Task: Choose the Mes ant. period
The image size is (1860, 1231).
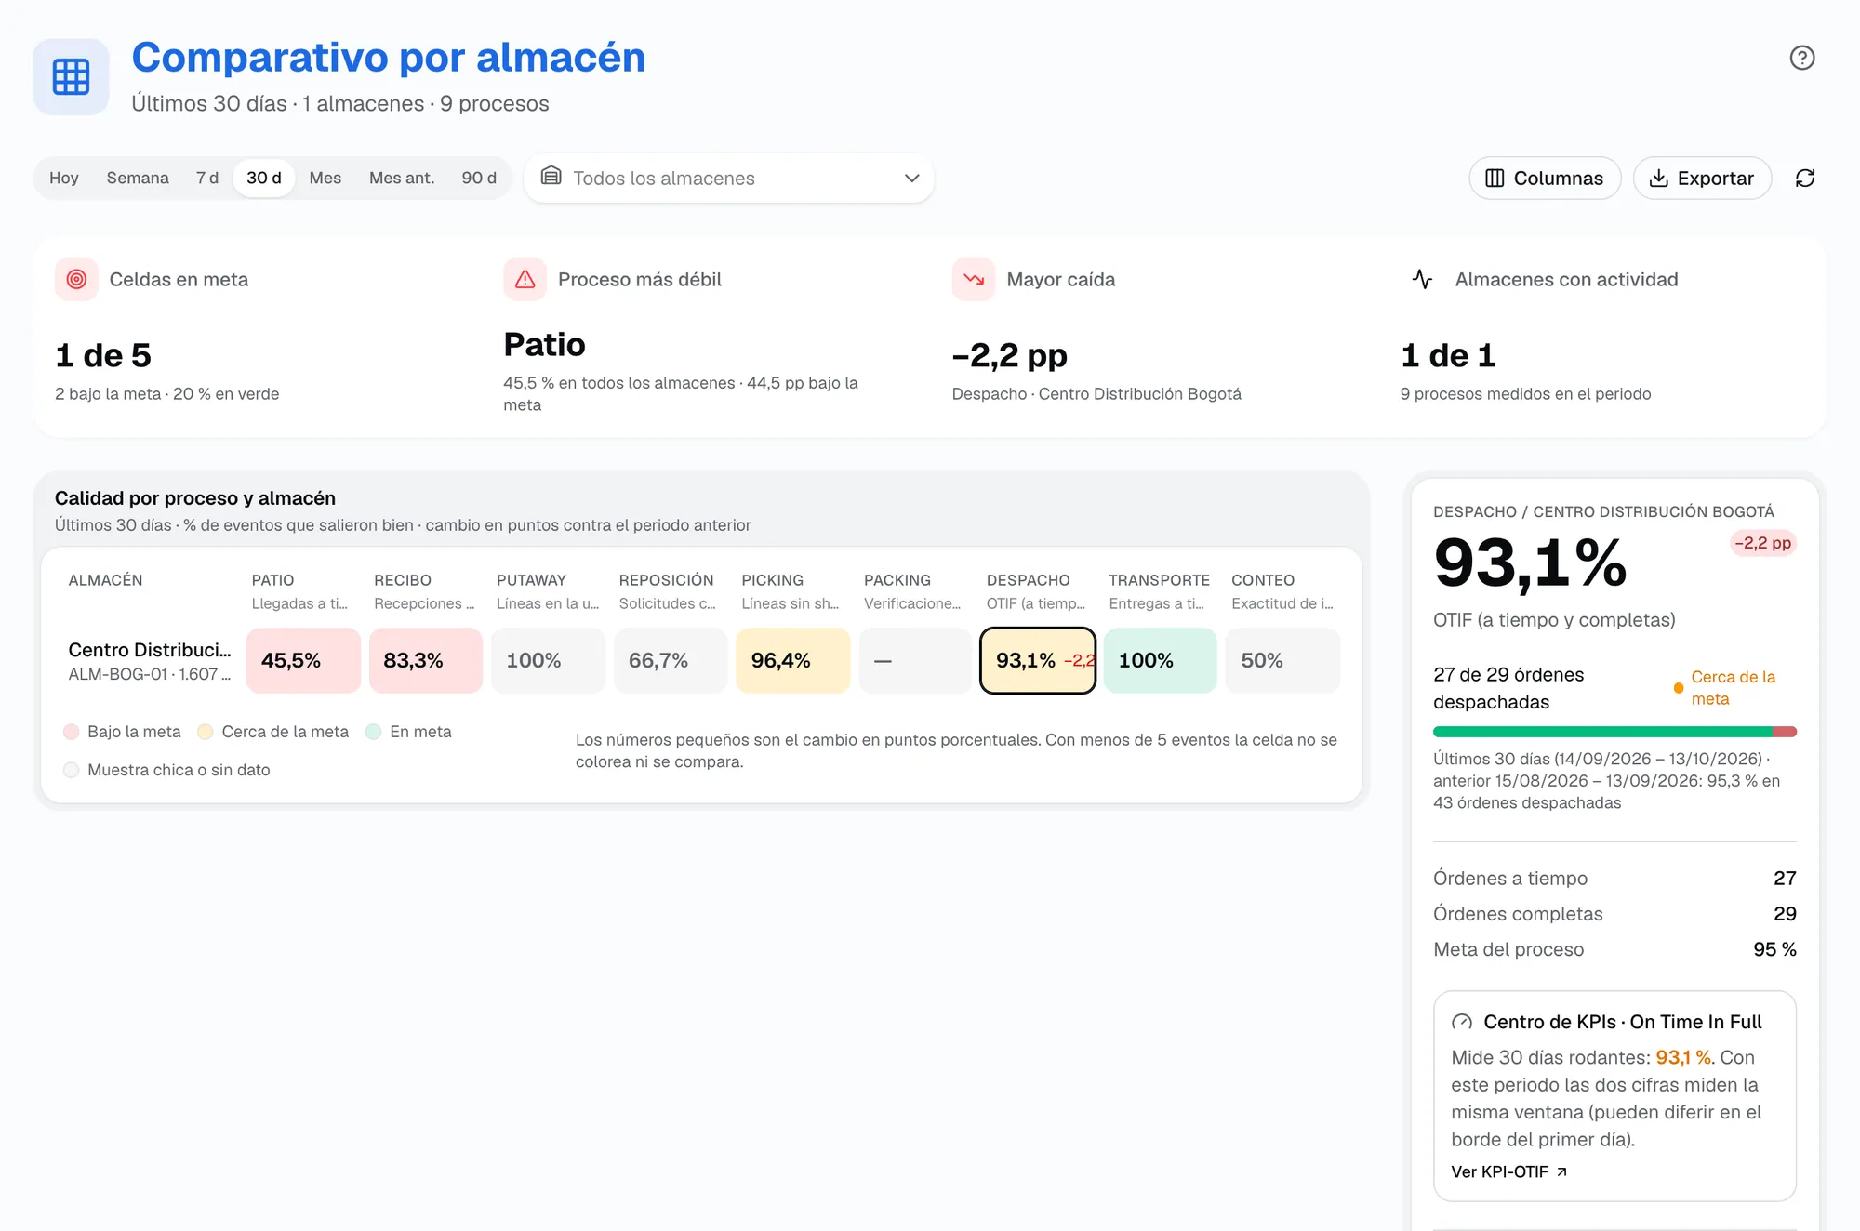Action: [x=402, y=178]
